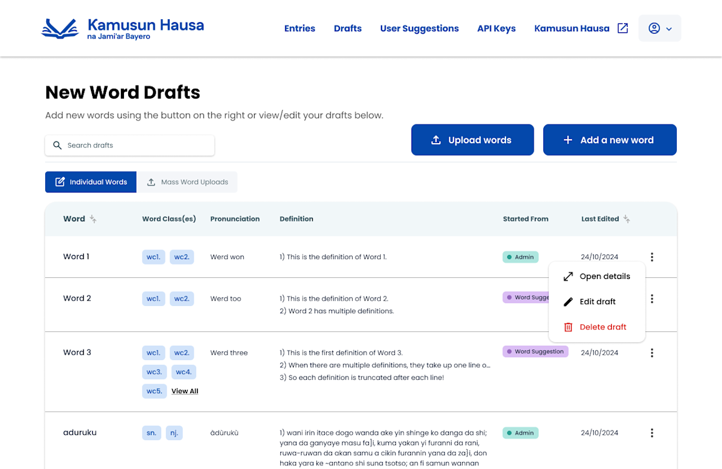Navigate to the Entries page
The width and height of the screenshot is (722, 469).
300,28
